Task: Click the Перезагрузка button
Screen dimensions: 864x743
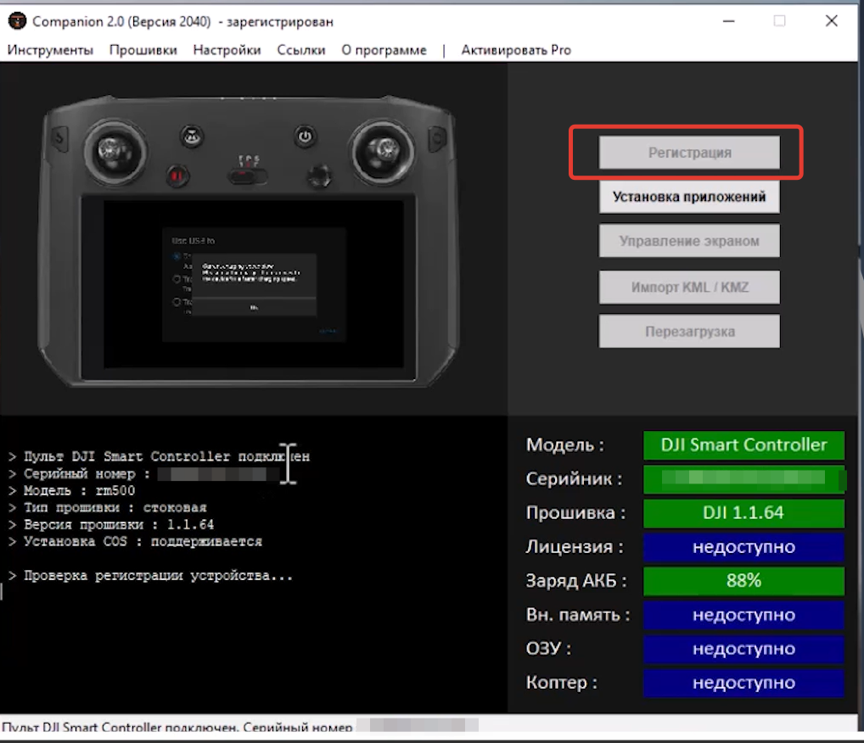Action: coord(689,332)
